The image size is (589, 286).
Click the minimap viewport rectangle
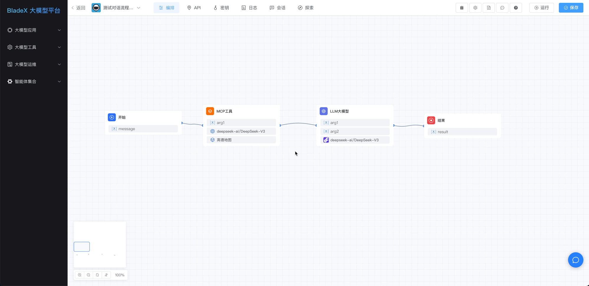(x=82, y=247)
